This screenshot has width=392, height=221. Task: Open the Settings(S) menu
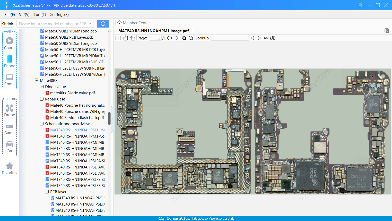click(x=59, y=15)
